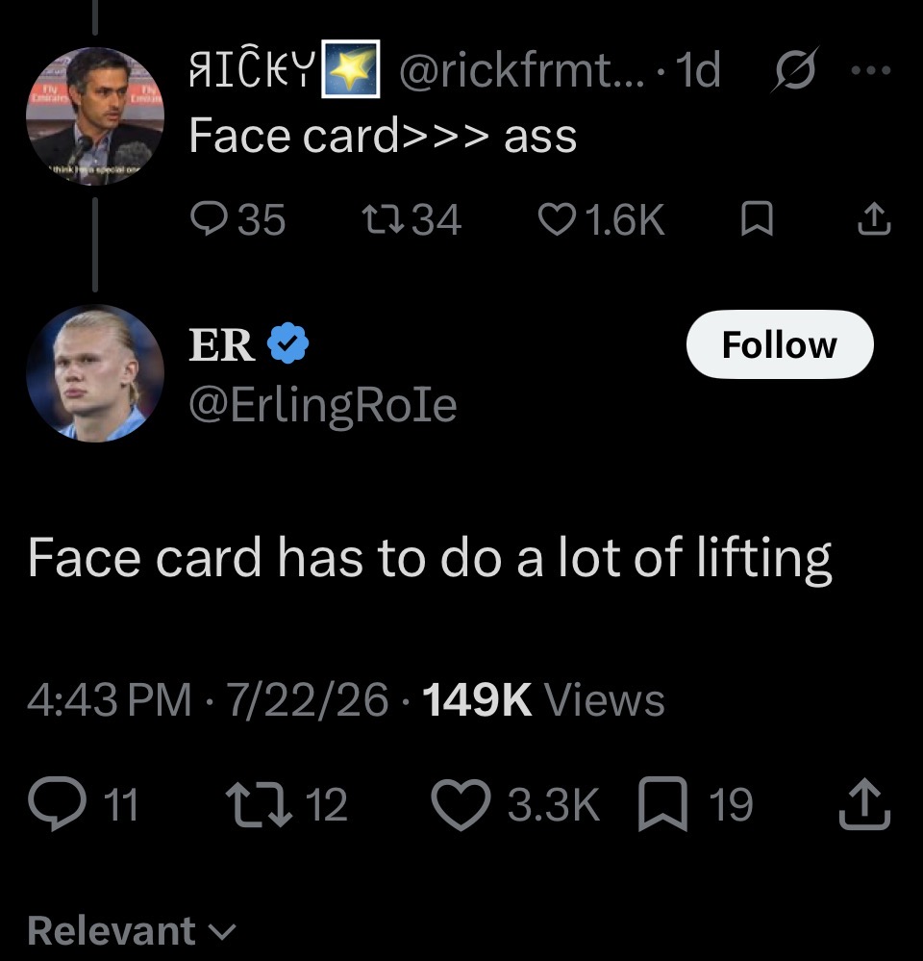Screen dimensions: 923x961
Task: Open the Grok slash icon on RICKY's post
Action: 794,69
